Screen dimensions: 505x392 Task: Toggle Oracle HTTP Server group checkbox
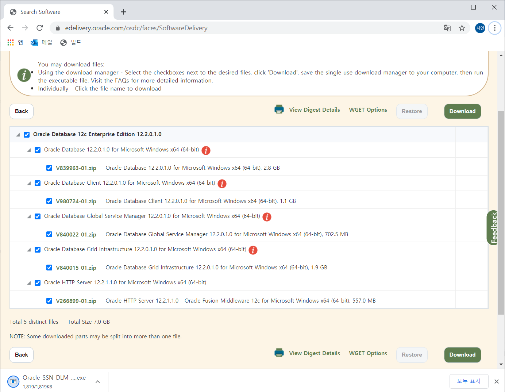pos(38,283)
